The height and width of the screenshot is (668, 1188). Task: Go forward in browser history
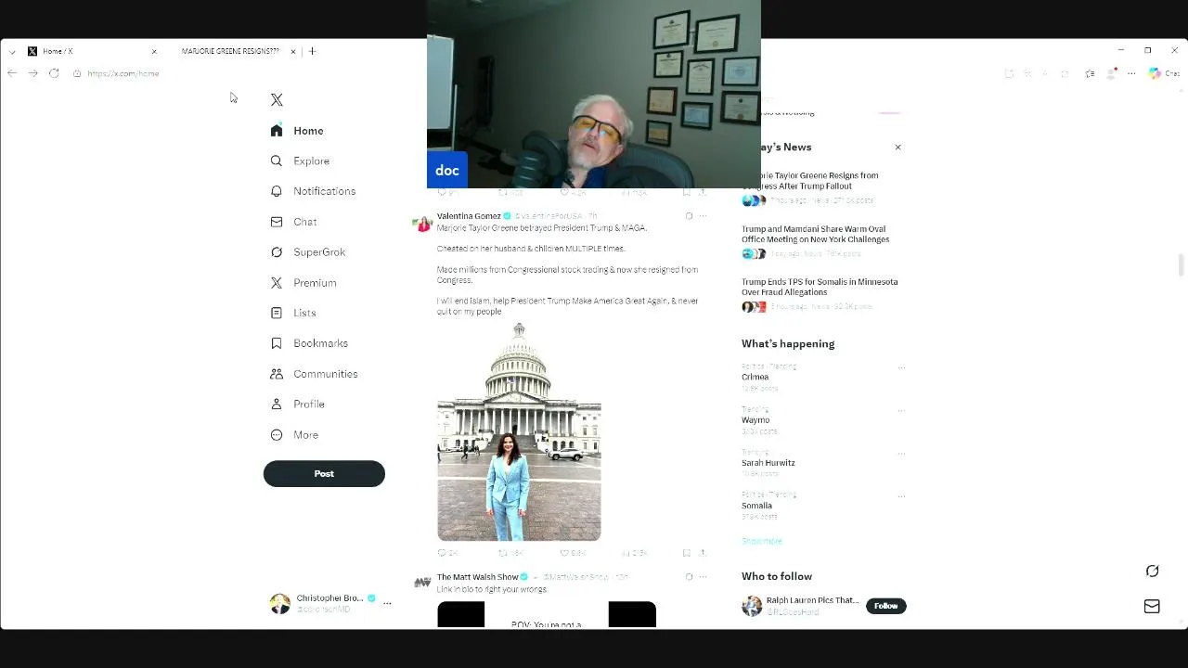pyautogui.click(x=33, y=73)
